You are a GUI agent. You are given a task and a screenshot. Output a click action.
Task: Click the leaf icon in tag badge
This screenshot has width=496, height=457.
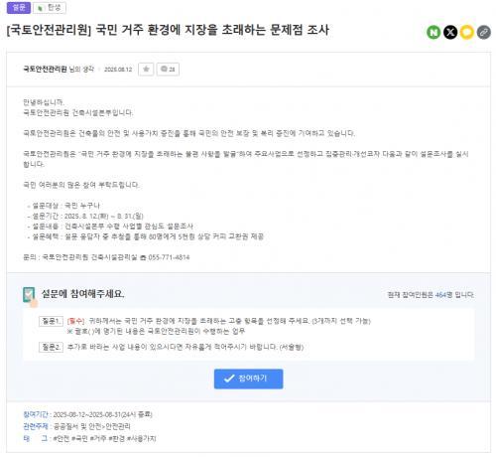pyautogui.click(x=40, y=8)
